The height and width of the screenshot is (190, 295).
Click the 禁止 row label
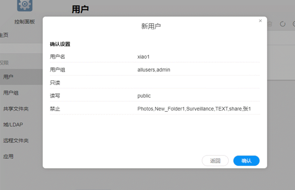[55, 109]
